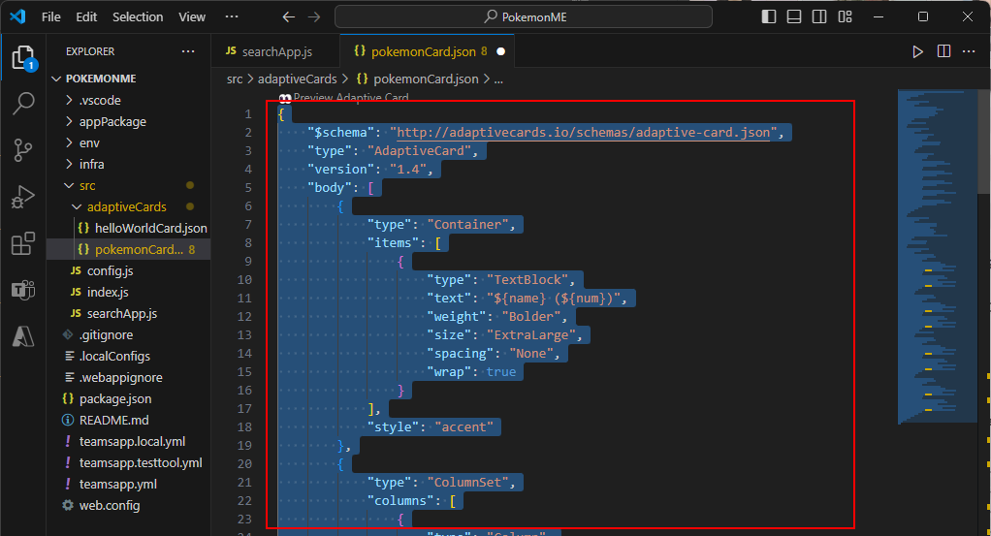Viewport: 991px width, 536px height.
Task: Select pokemonCard.json in the explorer tree
Action: [x=128, y=250]
